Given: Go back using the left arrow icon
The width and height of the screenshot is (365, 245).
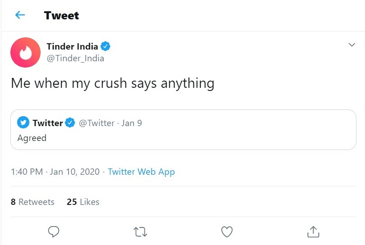Looking at the screenshot, I should click(20, 15).
